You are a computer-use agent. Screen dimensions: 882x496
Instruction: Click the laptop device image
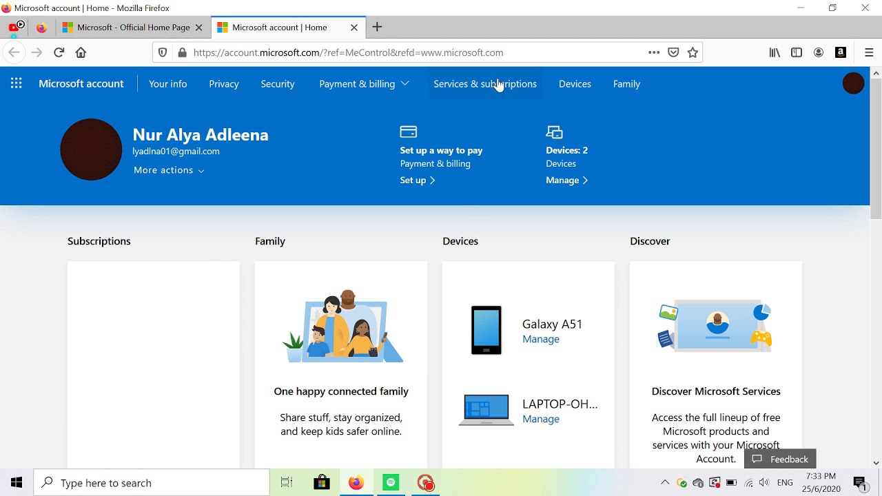(486, 410)
